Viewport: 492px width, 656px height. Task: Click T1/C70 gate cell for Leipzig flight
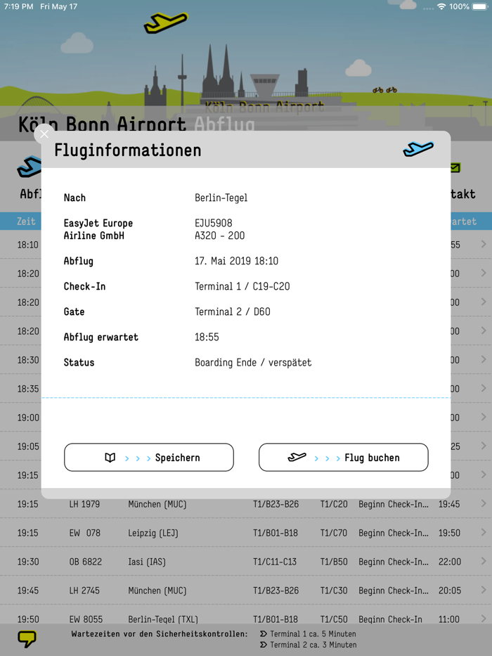click(334, 533)
